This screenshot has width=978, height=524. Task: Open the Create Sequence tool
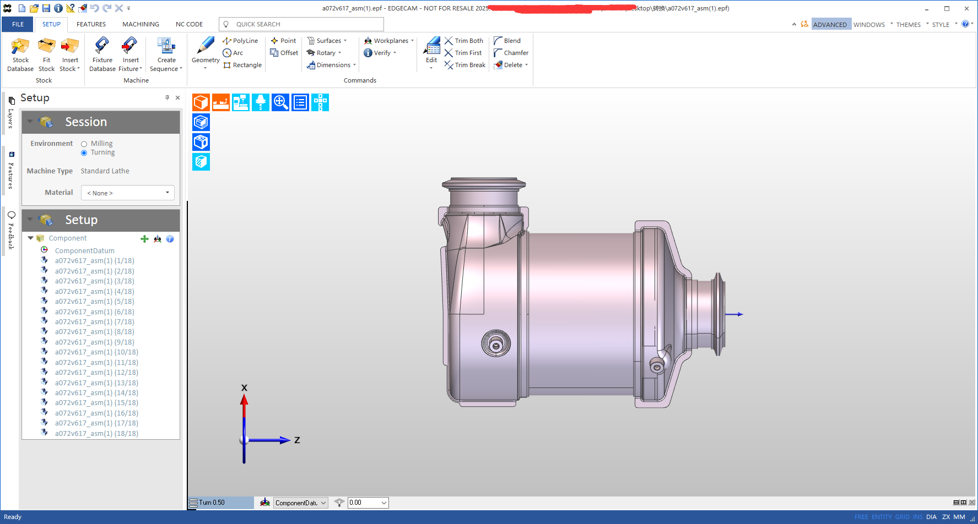(x=166, y=53)
